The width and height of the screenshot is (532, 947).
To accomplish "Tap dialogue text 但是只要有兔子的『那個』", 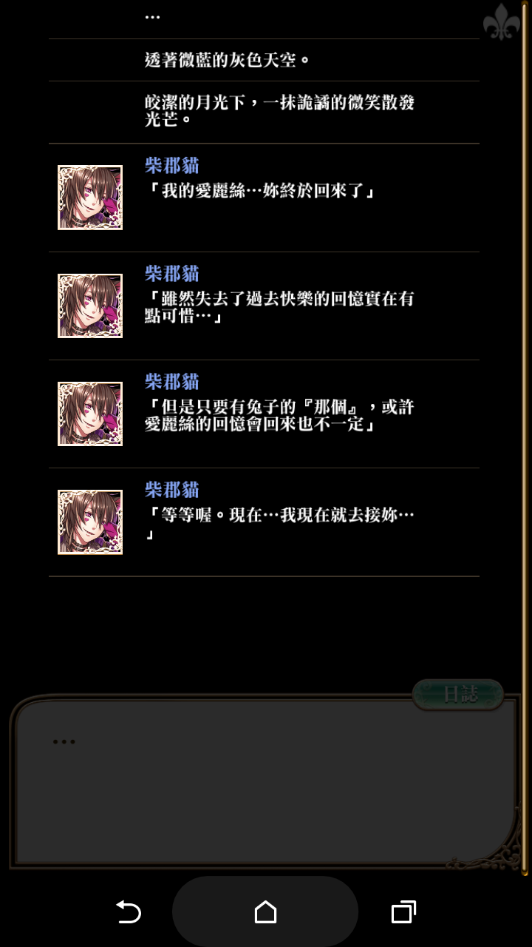I will click(280, 416).
